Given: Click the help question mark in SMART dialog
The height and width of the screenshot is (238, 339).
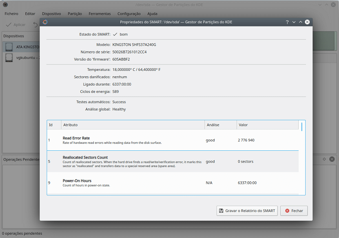Looking at the screenshot, I should pos(287,22).
